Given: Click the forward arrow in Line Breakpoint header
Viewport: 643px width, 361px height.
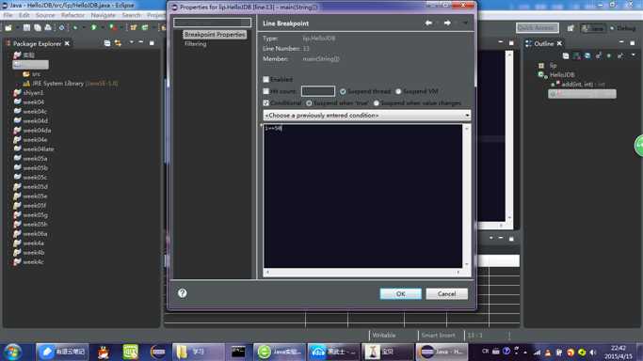Looking at the screenshot, I should [x=447, y=23].
